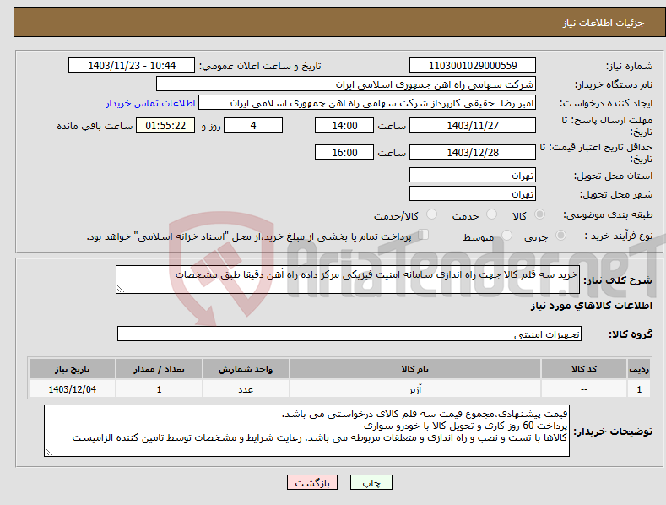Click the بازگشت (back) button
The width and height of the screenshot is (666, 505).
pos(312,483)
